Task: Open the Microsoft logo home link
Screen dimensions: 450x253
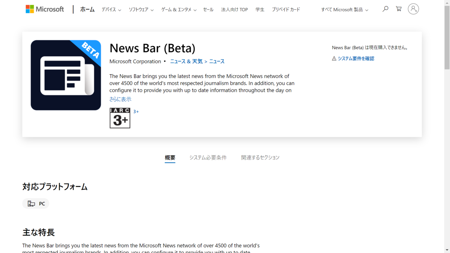Action: [45, 9]
